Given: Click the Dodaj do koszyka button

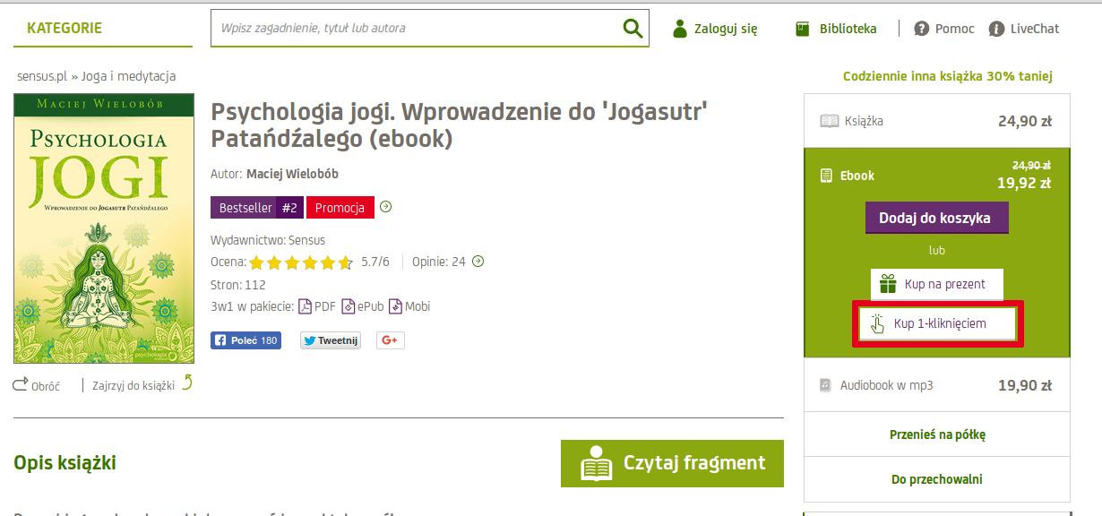Looking at the screenshot, I should 937,218.
